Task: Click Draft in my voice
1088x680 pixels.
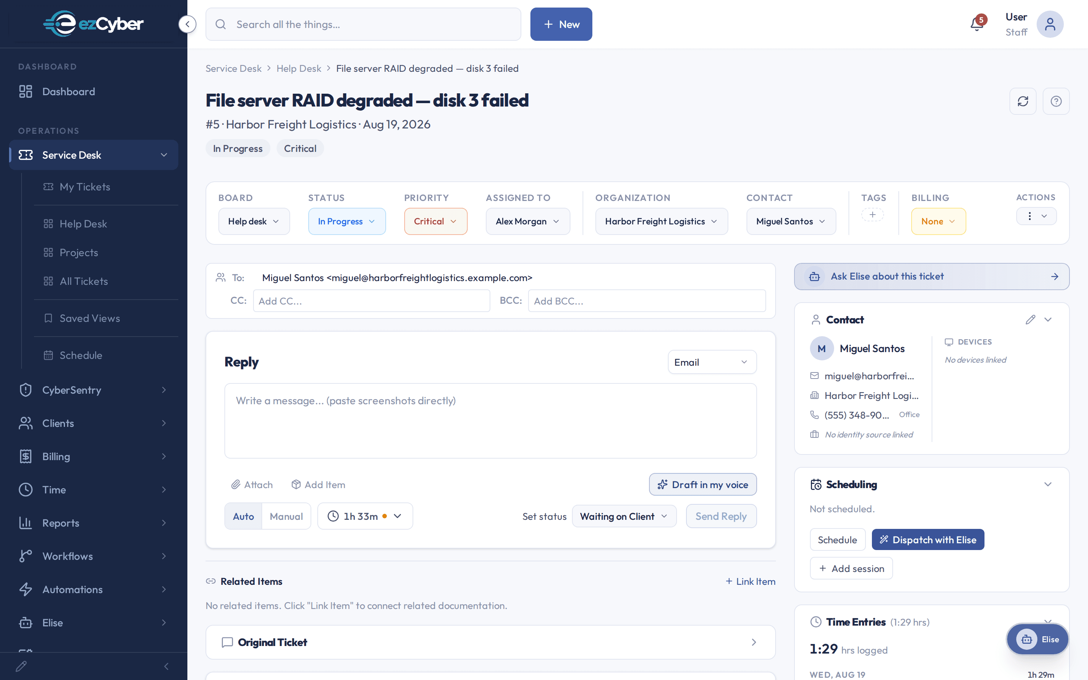Action: [x=703, y=484]
